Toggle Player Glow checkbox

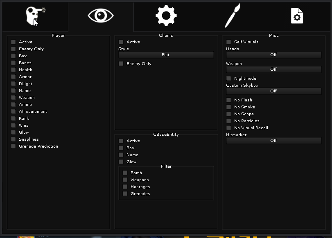(x=14, y=132)
